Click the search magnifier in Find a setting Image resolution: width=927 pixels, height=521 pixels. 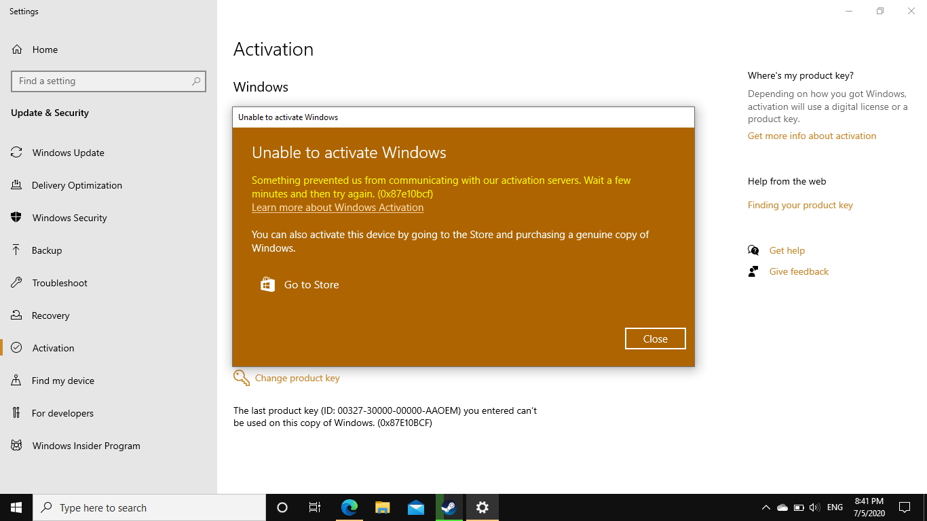(196, 81)
